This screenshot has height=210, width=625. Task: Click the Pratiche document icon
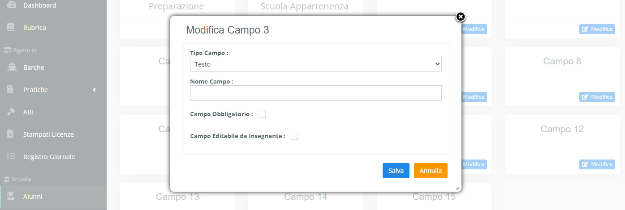(11, 89)
